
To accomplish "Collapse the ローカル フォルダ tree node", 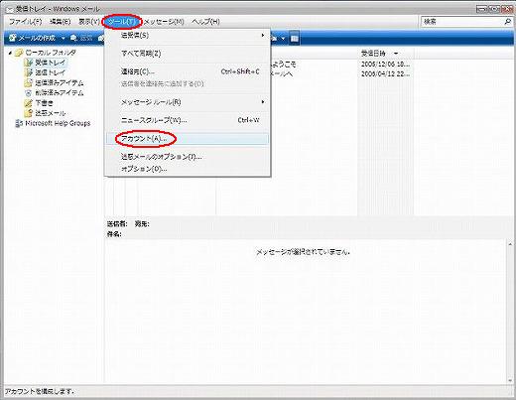I will click(x=10, y=53).
